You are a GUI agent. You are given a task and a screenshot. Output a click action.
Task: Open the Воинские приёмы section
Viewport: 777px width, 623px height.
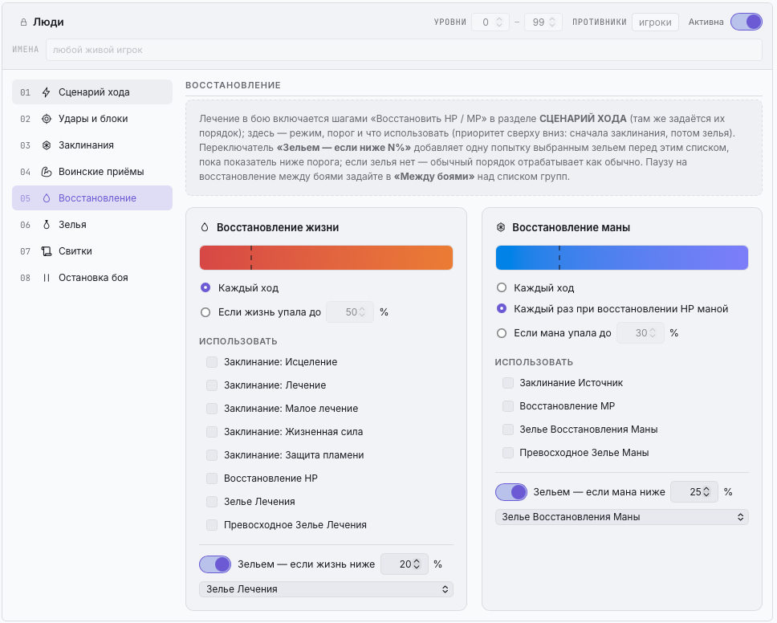92,172
